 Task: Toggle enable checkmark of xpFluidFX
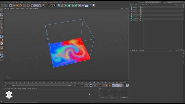click(143, 9)
